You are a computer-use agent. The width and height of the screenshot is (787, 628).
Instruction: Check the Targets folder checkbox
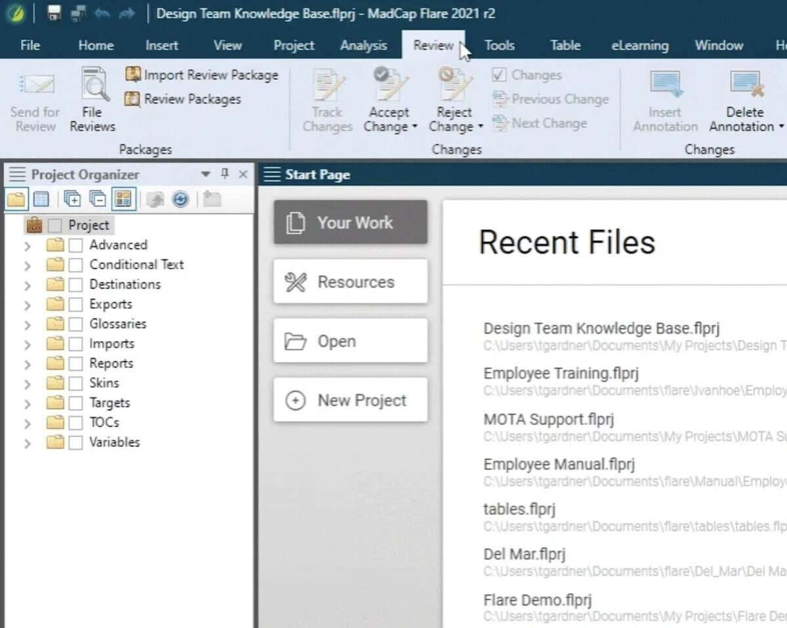(76, 403)
